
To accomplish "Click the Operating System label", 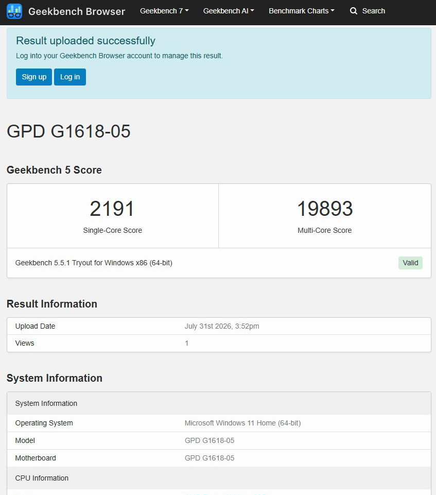I will [x=44, y=423].
